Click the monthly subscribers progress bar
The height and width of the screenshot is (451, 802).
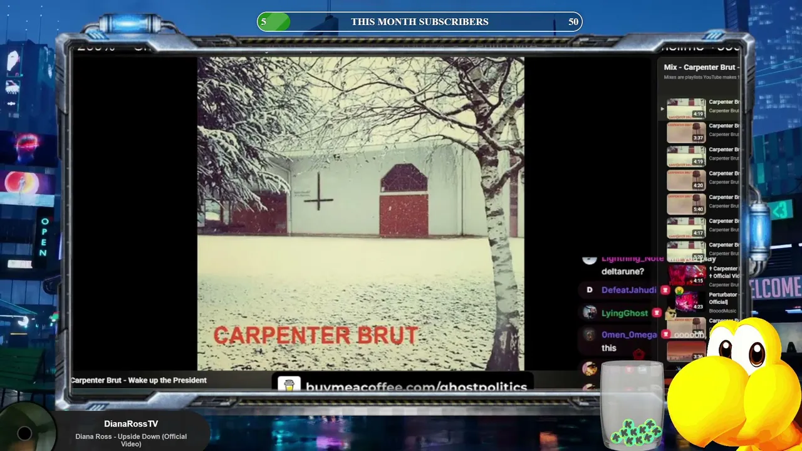coord(420,22)
